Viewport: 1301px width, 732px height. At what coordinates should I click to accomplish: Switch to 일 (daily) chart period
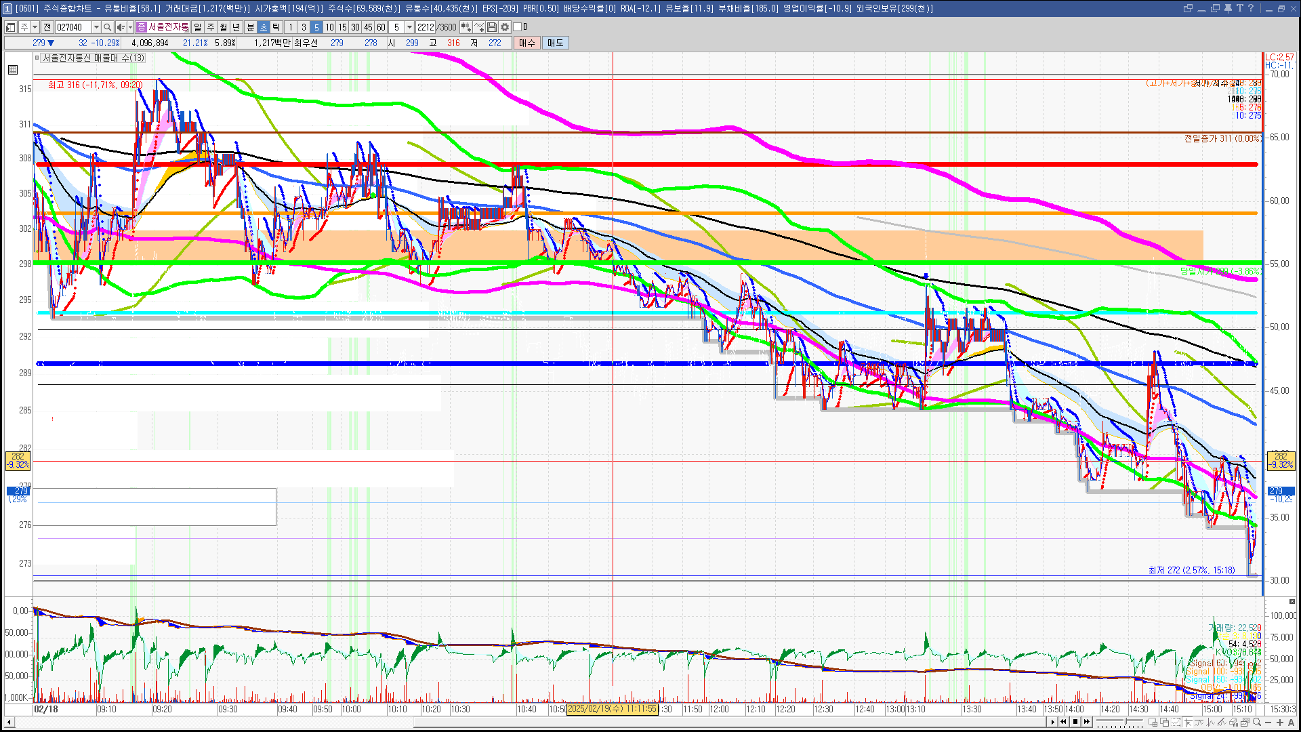[x=197, y=27]
